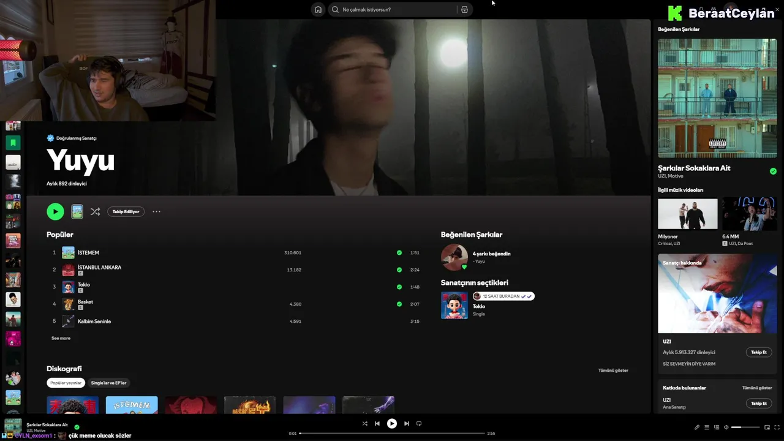Click the 310.601 play count
This screenshot has height=441, width=784.
(293, 252)
